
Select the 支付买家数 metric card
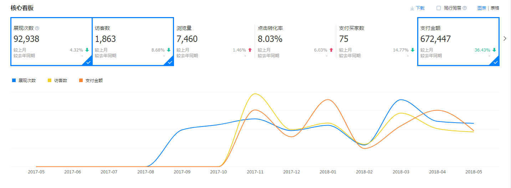click(x=376, y=42)
